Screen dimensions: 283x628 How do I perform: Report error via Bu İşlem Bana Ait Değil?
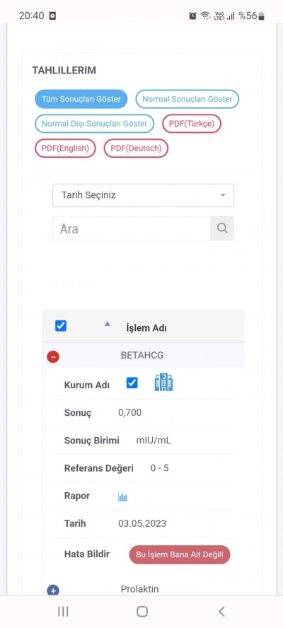coord(180,554)
